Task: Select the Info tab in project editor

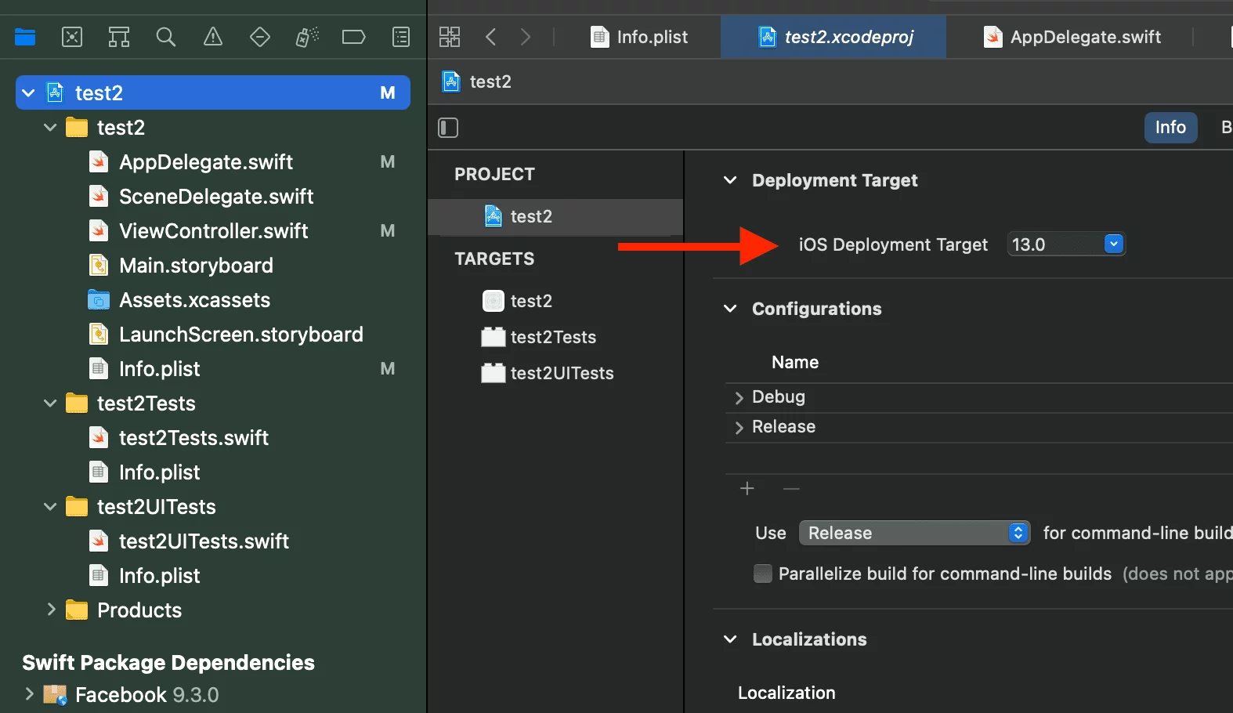Action: (1170, 128)
